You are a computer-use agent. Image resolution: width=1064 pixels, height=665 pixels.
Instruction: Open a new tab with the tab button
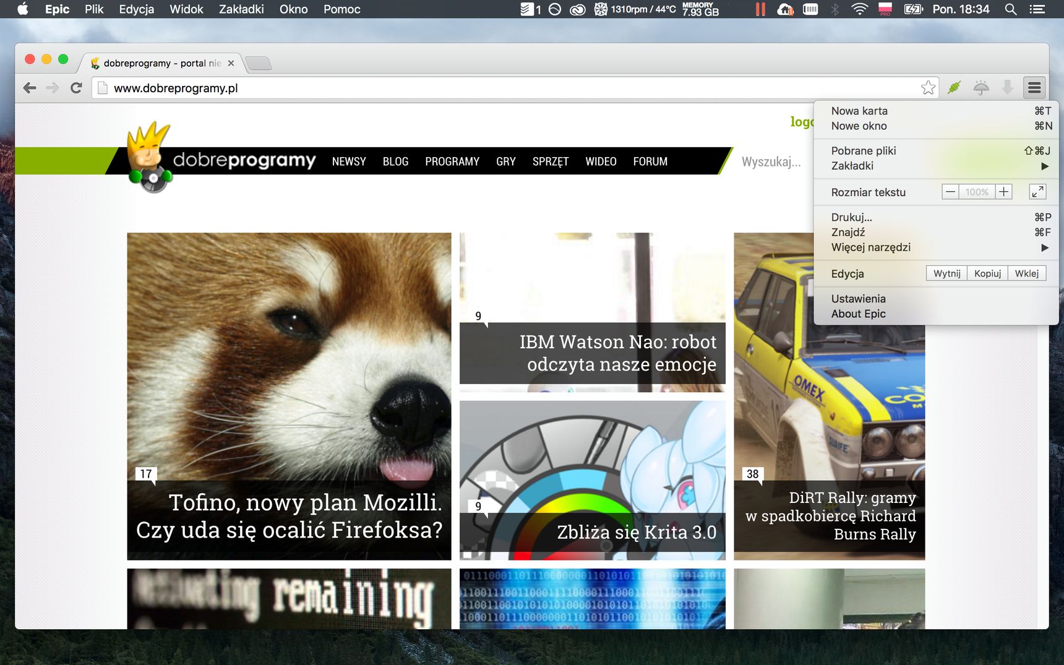[x=259, y=63]
